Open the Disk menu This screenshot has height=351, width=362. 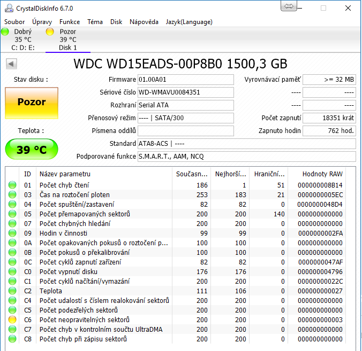(x=116, y=22)
